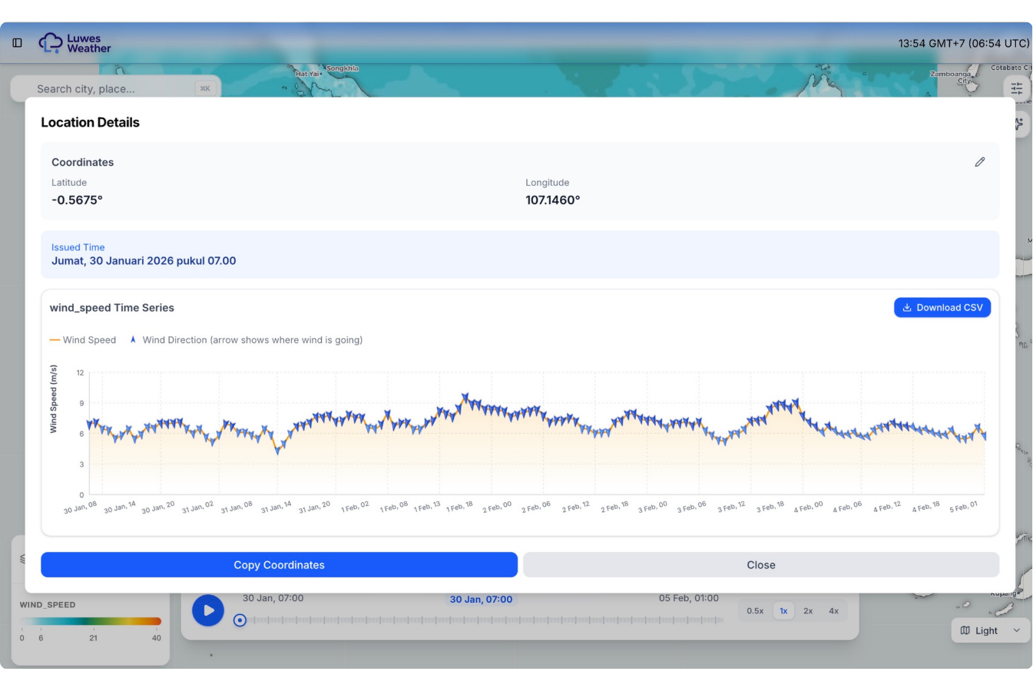Open map filter settings sliders icon
The width and height of the screenshot is (1033, 691).
1016,88
